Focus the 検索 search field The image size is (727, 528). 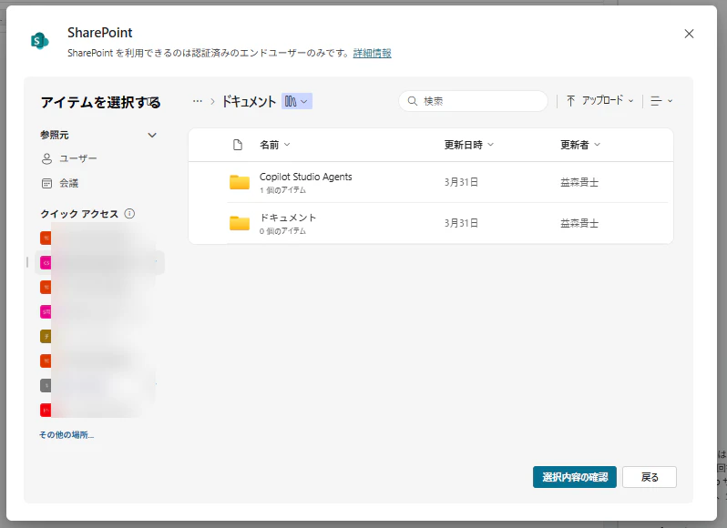[x=473, y=101]
